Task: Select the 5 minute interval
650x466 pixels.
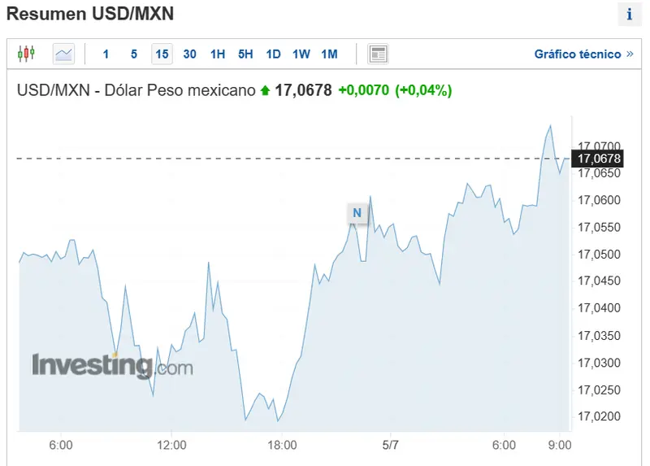Action: tap(134, 54)
